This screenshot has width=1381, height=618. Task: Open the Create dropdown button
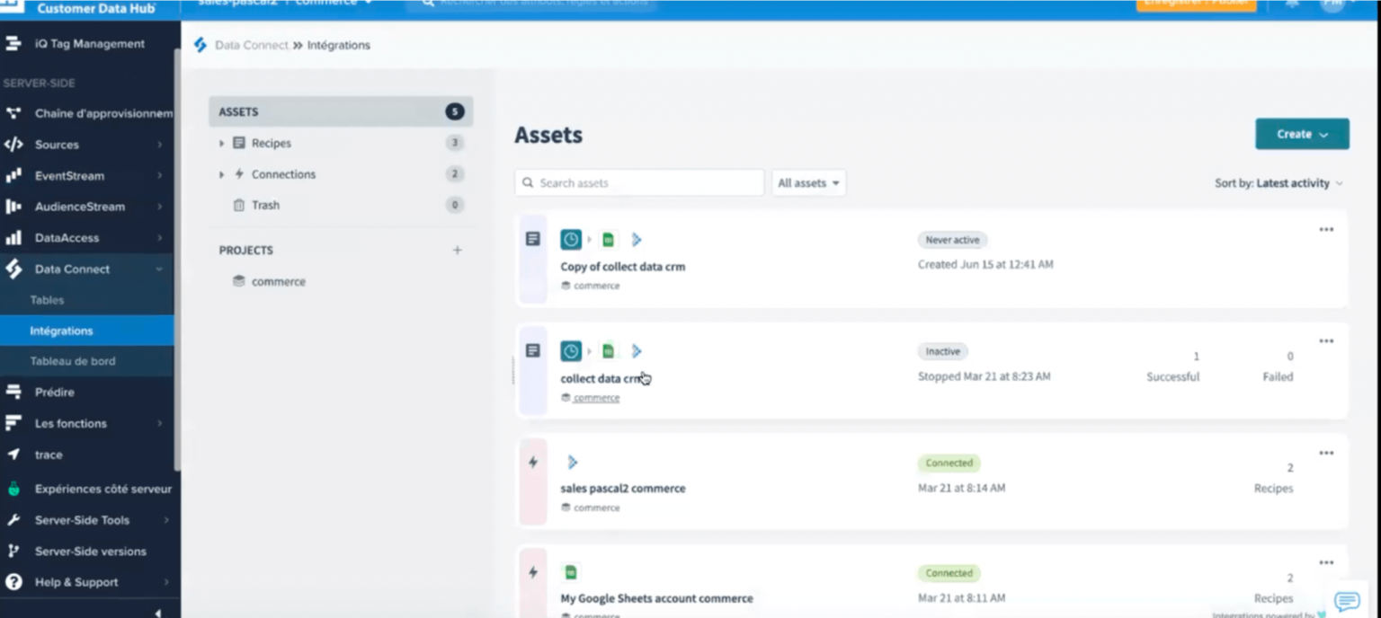pyautogui.click(x=1301, y=134)
